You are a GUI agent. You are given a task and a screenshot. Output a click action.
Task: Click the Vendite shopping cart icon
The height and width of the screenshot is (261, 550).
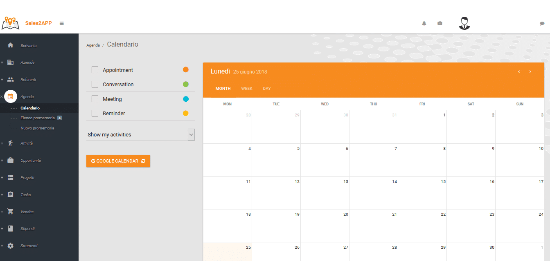coord(11,212)
